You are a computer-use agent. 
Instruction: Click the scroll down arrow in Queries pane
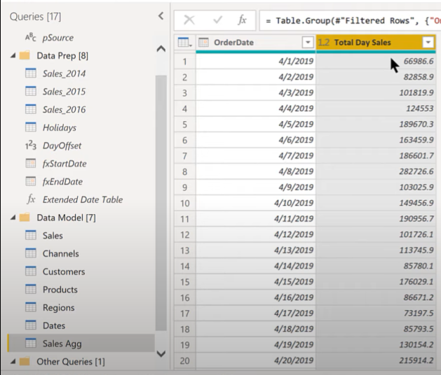[x=161, y=354]
